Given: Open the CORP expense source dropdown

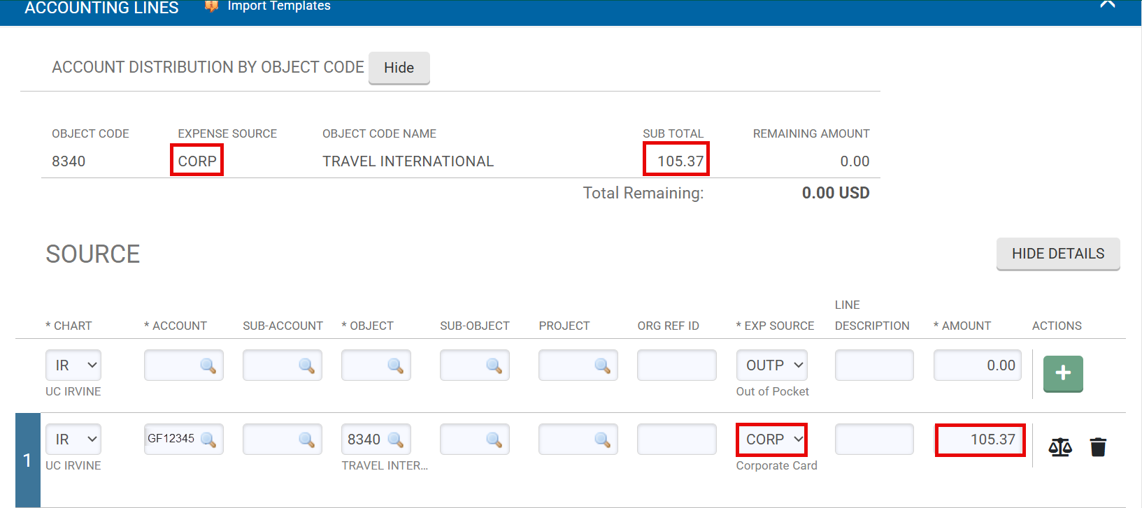Looking at the screenshot, I should click(771, 440).
